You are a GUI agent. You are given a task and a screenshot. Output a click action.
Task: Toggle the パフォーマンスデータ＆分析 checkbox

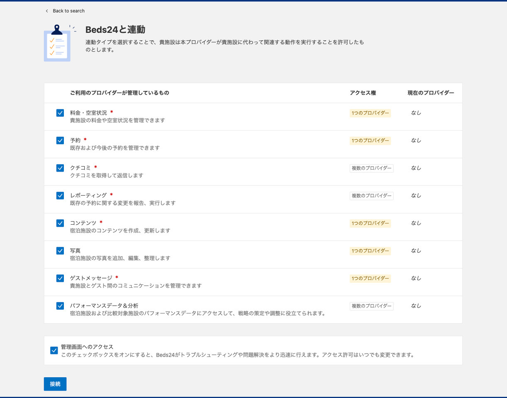click(x=60, y=306)
